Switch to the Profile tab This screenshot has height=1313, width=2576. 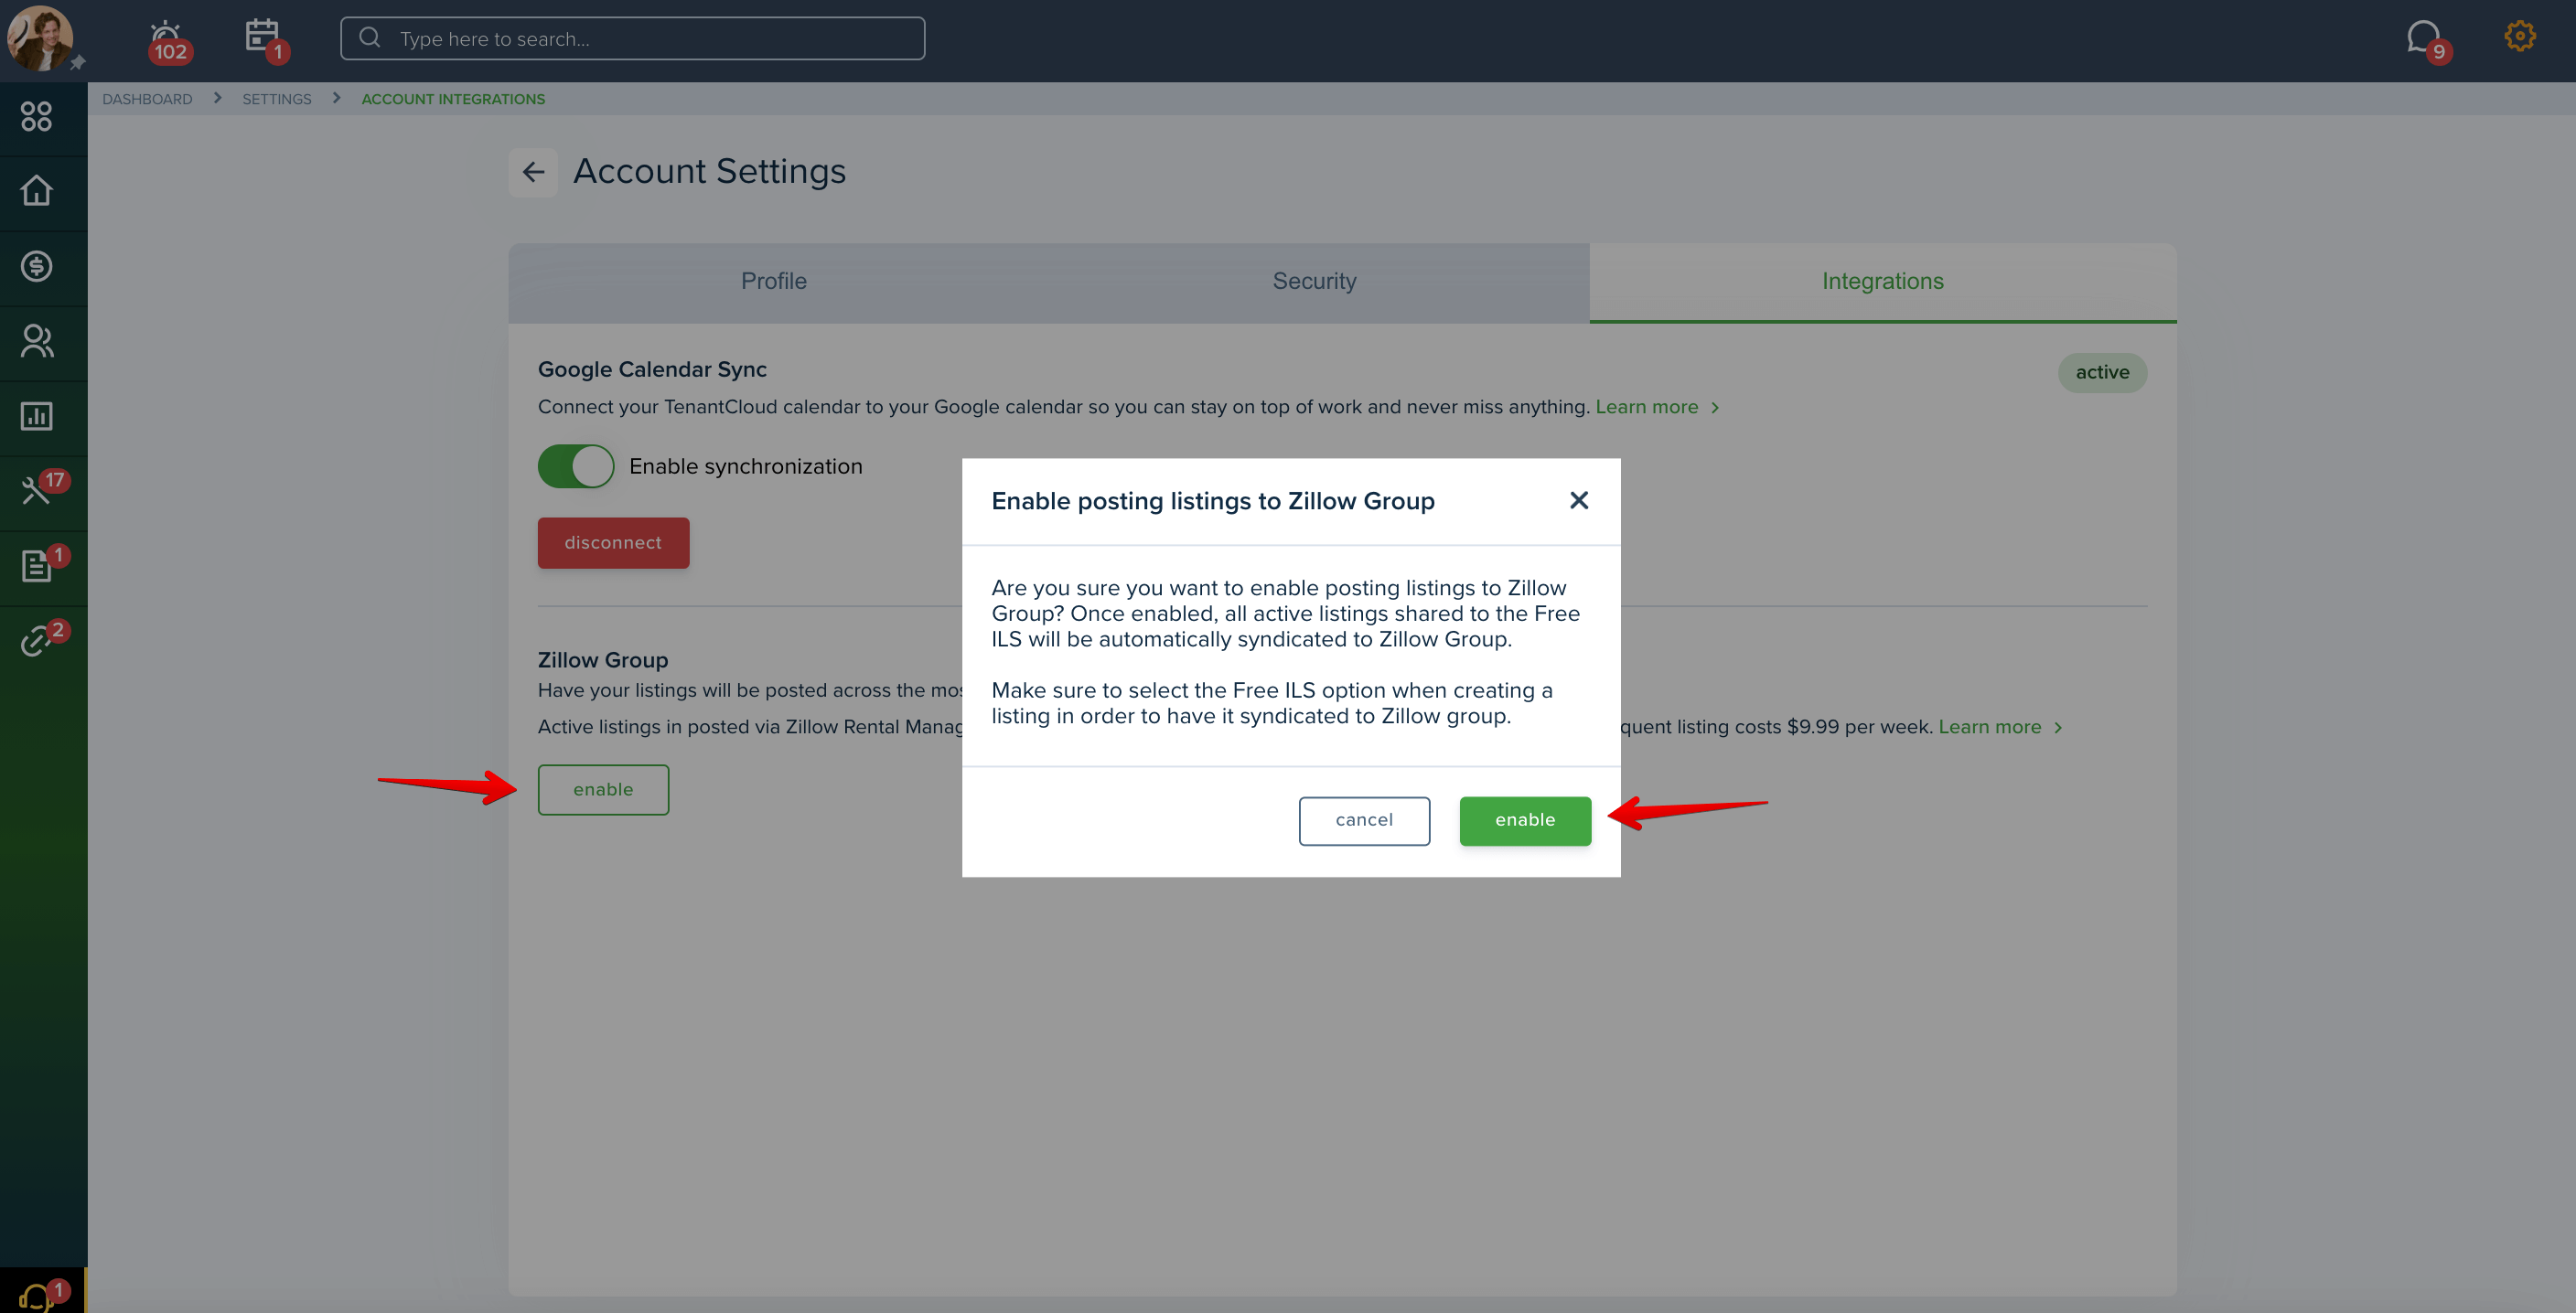pyautogui.click(x=774, y=282)
